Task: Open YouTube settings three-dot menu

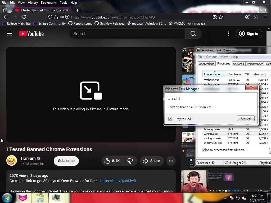Action: pos(228,34)
